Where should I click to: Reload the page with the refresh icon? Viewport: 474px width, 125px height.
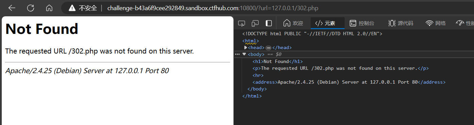coord(31,8)
